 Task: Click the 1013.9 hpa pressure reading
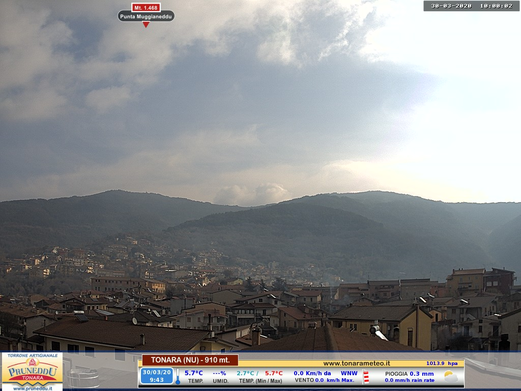[442, 364]
